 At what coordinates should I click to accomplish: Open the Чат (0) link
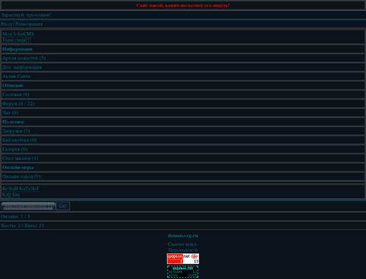pyautogui.click(x=10, y=113)
